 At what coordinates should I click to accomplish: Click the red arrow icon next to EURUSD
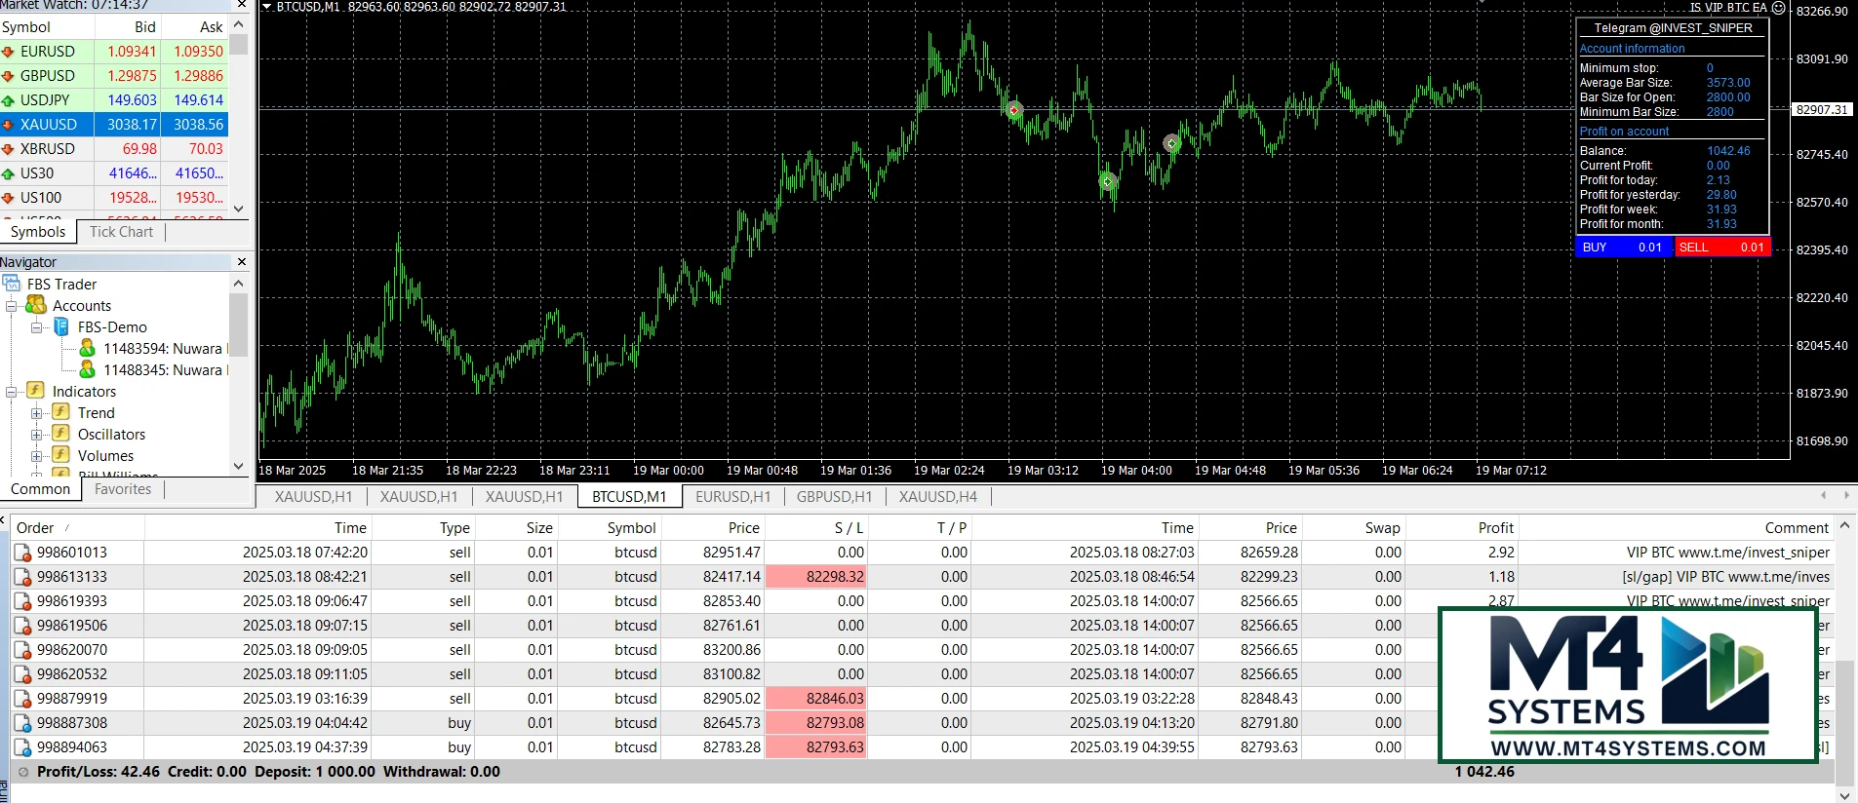9,52
